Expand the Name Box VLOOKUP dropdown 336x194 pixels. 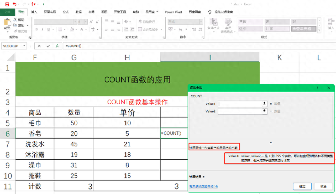point(24,46)
